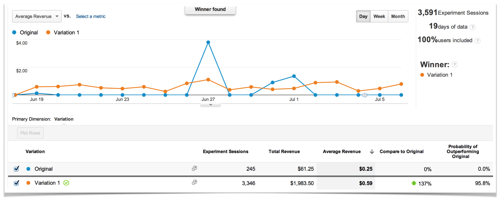Click the green winner checkmark badge

[x=66, y=183]
